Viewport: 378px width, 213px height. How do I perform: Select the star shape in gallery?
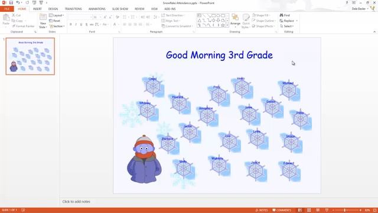pyautogui.click(x=223, y=25)
